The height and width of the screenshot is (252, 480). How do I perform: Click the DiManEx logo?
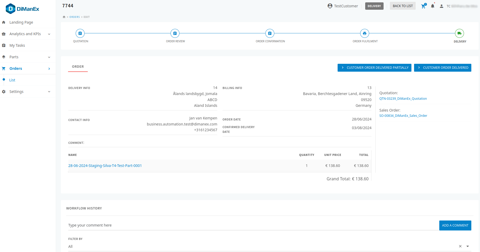[x=22, y=9]
